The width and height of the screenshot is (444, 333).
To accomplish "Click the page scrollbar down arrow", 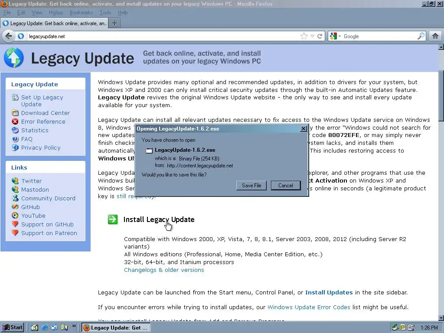I will (x=441, y=318).
